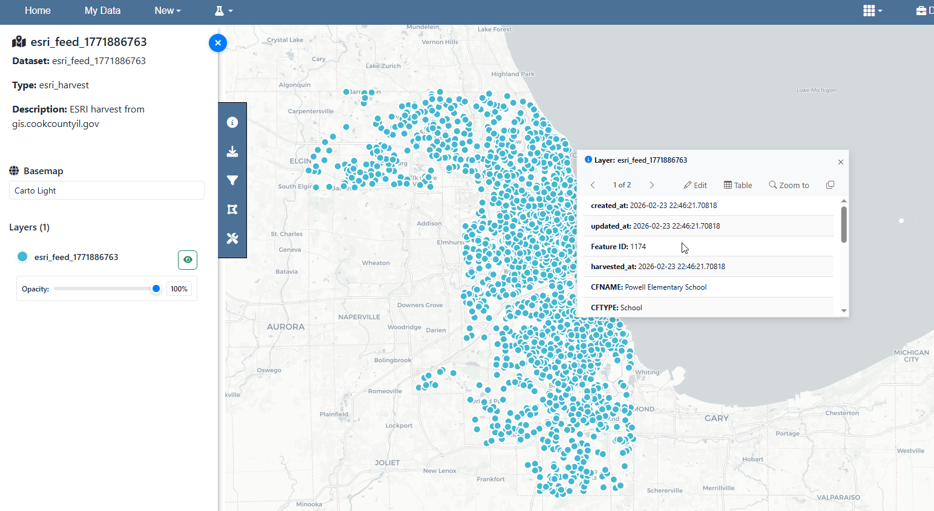Click the popup scrollbar thumb

coord(844,224)
